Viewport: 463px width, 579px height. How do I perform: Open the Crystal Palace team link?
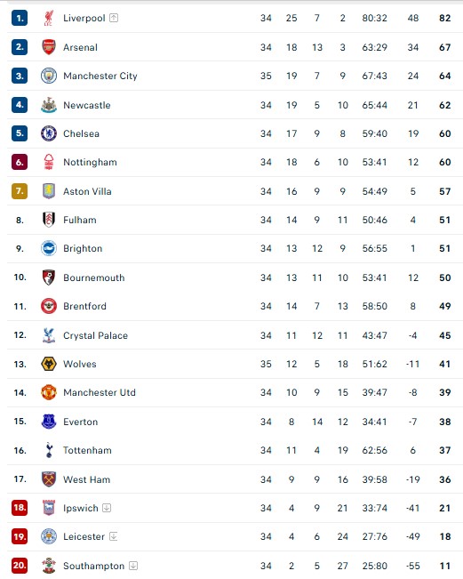[x=95, y=335]
